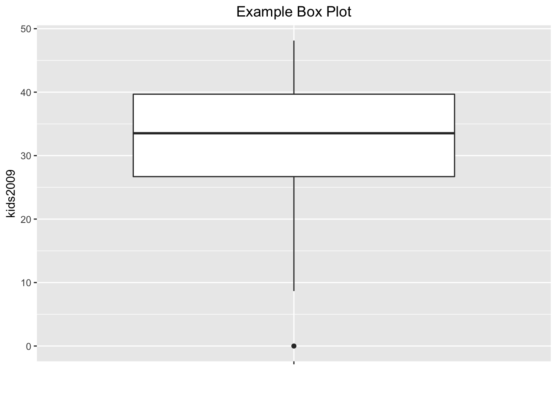Click the top edge of the box
557x397 pixels.
tap(294, 94)
